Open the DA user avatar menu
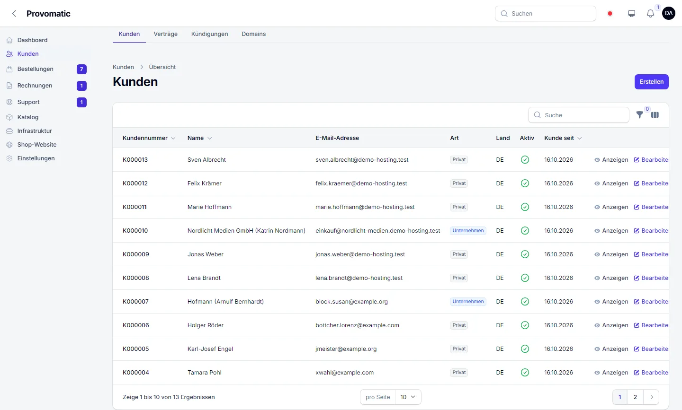 click(669, 13)
